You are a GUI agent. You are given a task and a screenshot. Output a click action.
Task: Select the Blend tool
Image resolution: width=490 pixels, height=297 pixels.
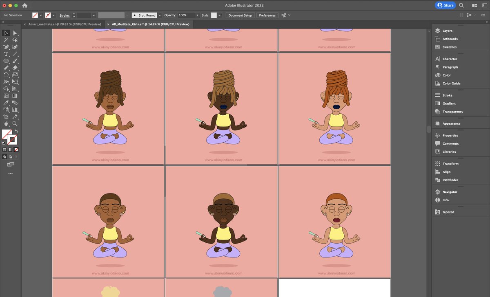pos(15,103)
